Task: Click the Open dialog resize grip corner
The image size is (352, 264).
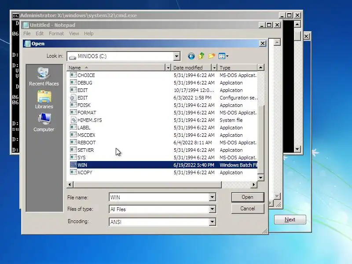Action: (265, 231)
